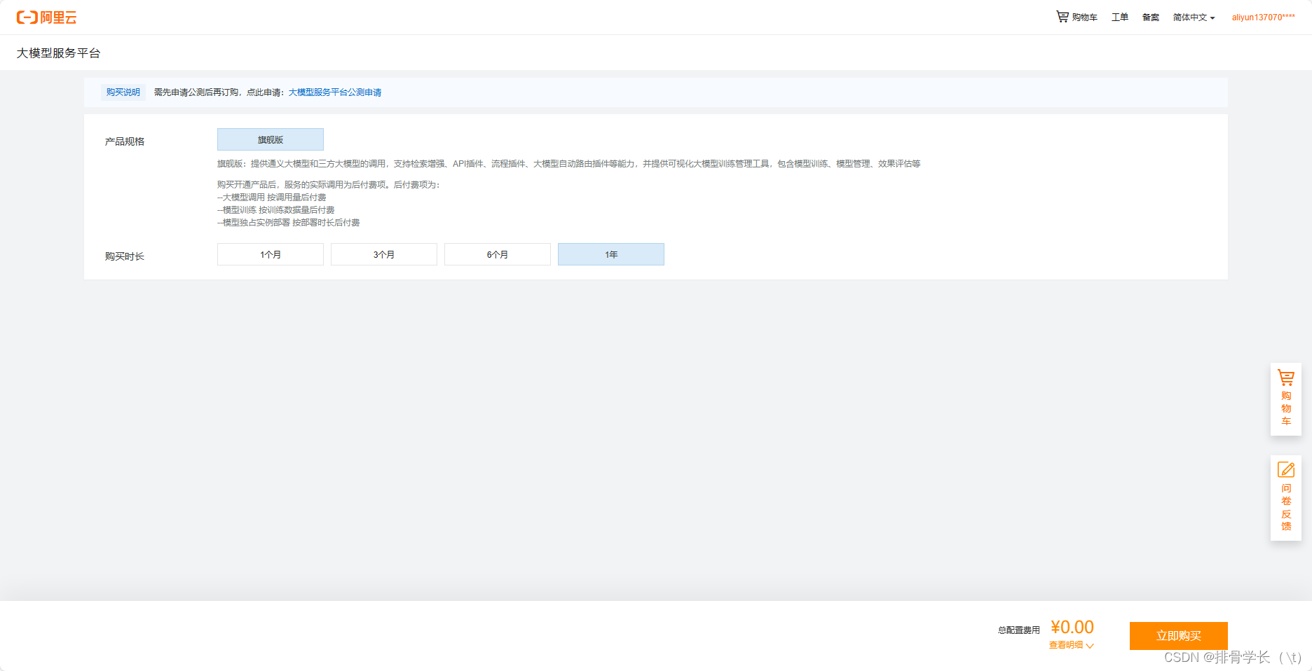Screen dimensions: 1312x671
Task: Click the Aliyun logo in header
Action: [47, 18]
